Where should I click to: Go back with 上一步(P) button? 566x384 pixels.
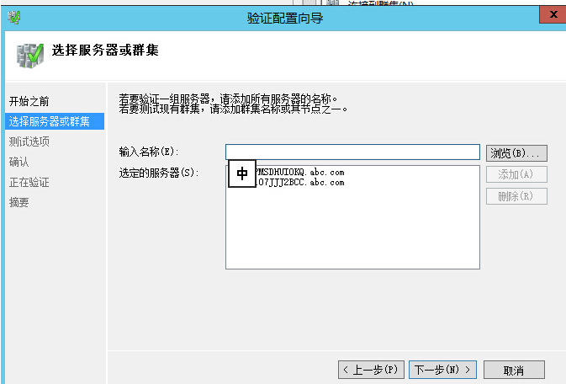tap(371, 370)
